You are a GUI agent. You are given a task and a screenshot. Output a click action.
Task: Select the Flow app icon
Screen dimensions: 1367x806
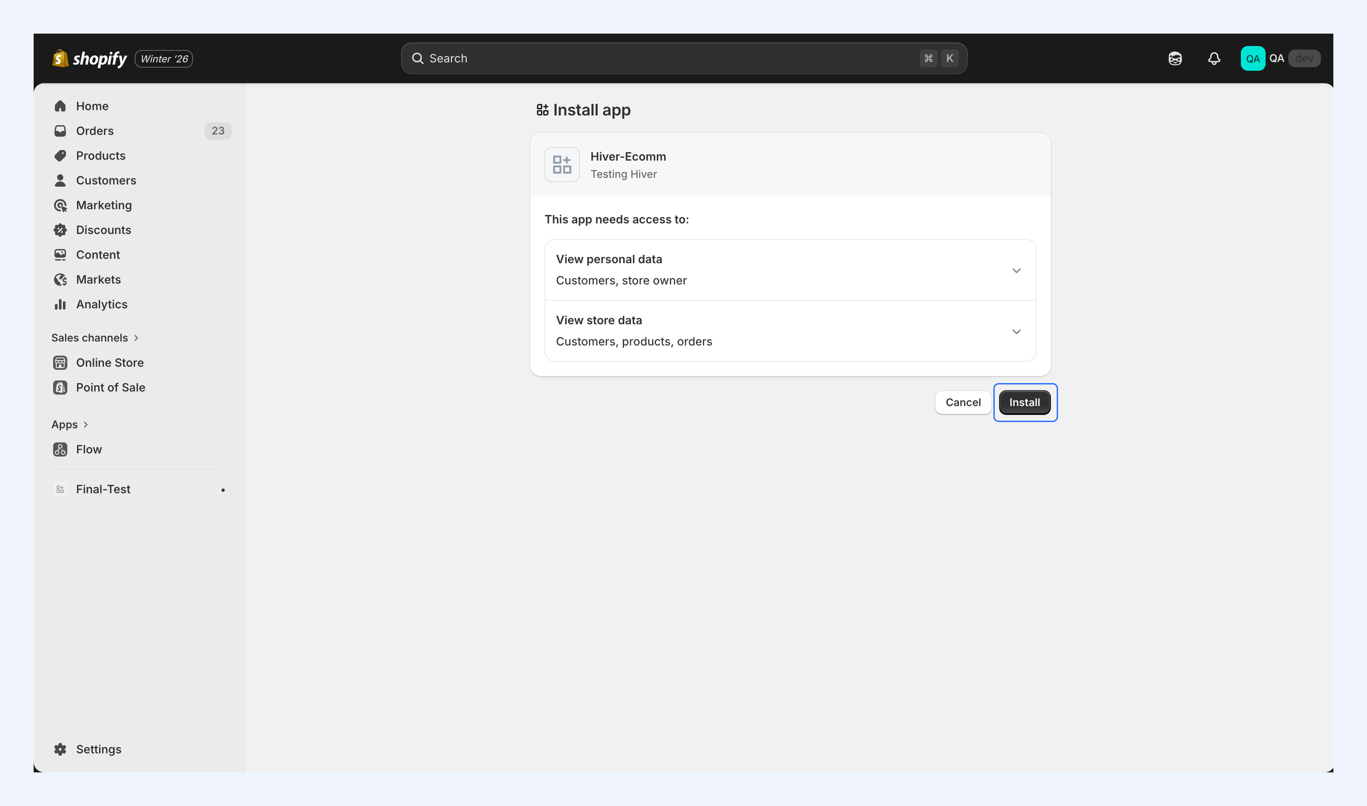pyautogui.click(x=60, y=449)
